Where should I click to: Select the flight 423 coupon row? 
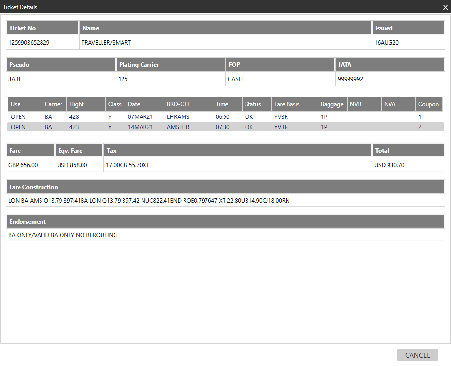click(x=225, y=127)
